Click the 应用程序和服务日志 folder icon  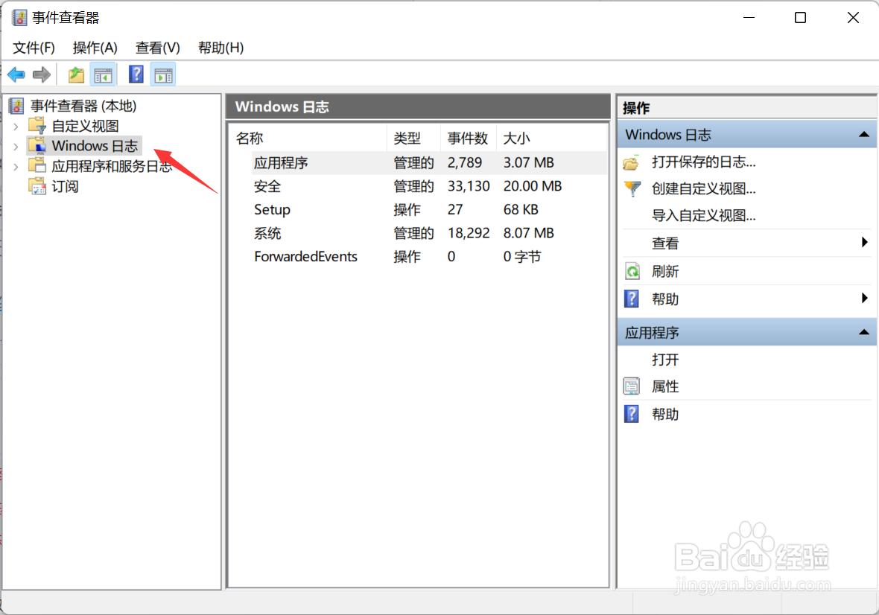(37, 166)
